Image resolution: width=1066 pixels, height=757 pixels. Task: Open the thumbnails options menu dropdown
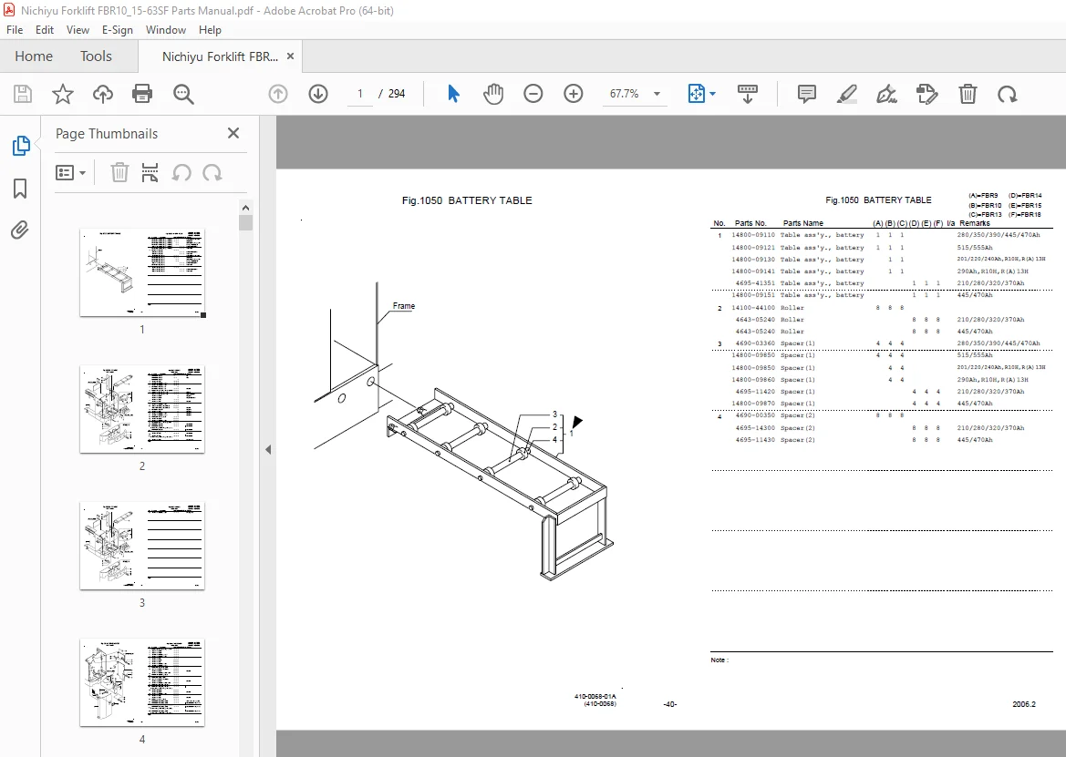71,172
